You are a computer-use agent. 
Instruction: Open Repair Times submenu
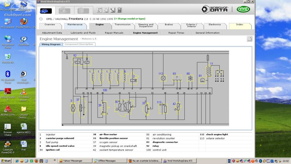pos(176,33)
